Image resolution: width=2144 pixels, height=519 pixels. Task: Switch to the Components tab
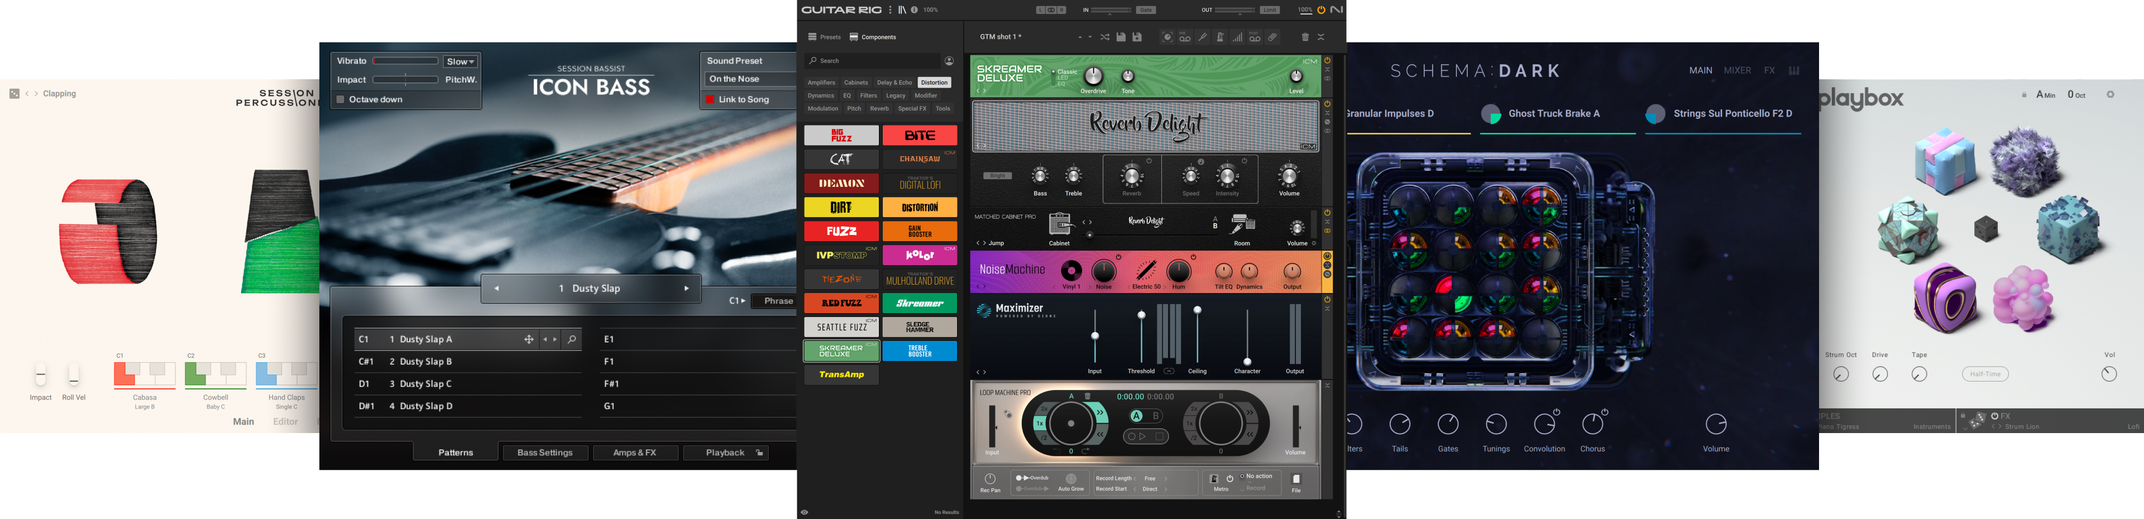point(872,37)
